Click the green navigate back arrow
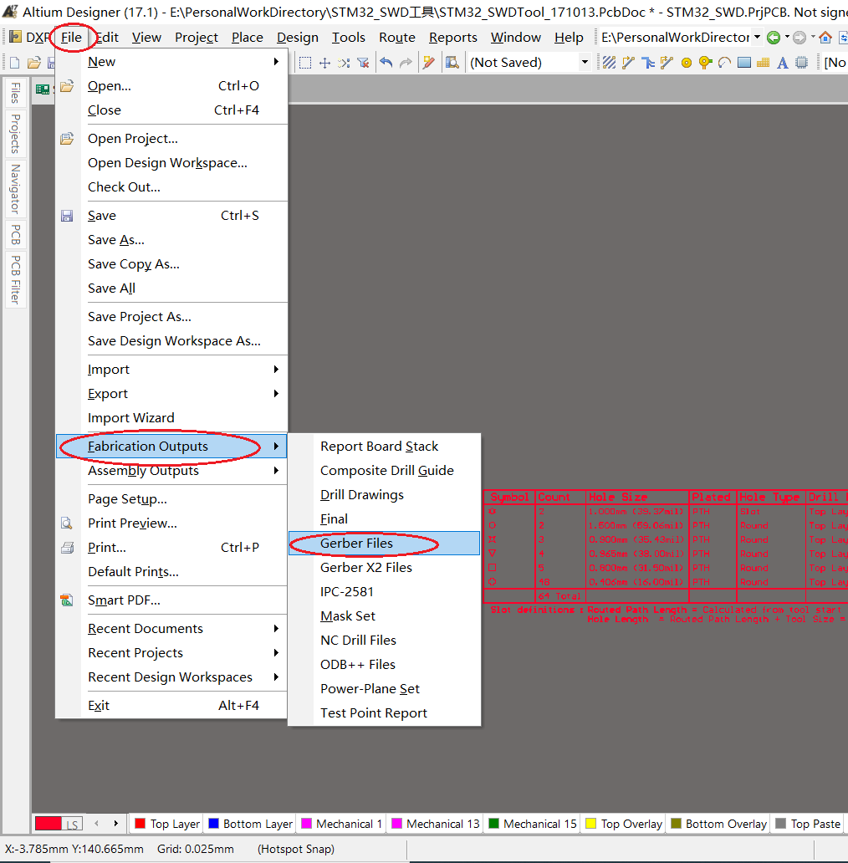This screenshot has height=863, width=848. 774,38
